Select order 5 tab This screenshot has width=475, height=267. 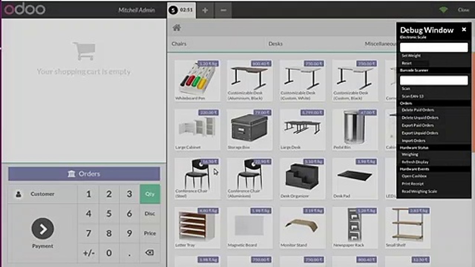(181, 10)
